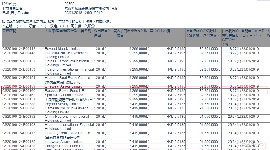
Task: Select serial number CS20190124E00403
Action: pos(19,125)
